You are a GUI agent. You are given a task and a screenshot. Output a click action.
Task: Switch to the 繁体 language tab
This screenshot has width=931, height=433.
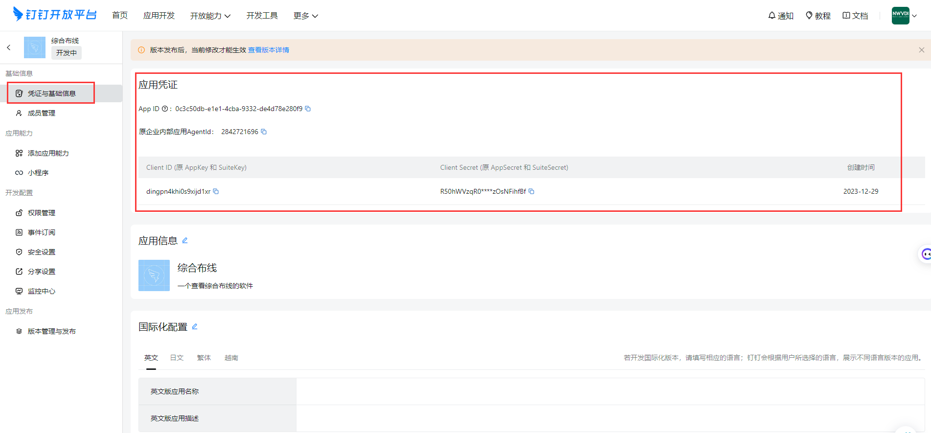204,358
